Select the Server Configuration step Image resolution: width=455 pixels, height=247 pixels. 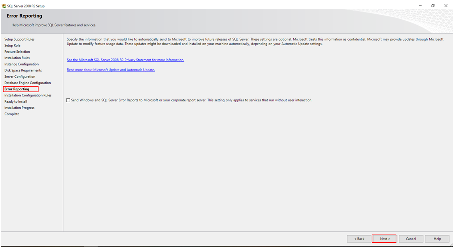point(20,77)
